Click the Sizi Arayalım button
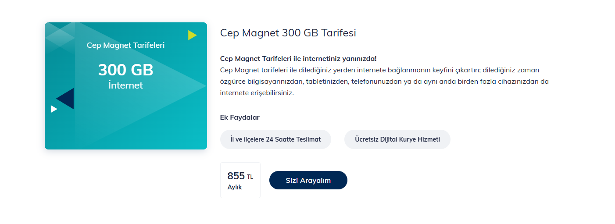The height and width of the screenshot is (224, 615). tap(308, 180)
